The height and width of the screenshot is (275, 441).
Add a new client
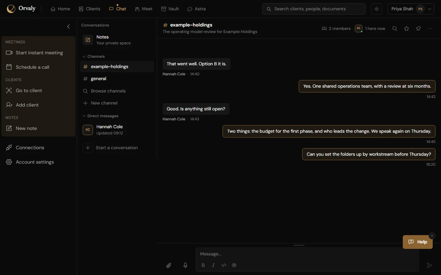(38, 105)
